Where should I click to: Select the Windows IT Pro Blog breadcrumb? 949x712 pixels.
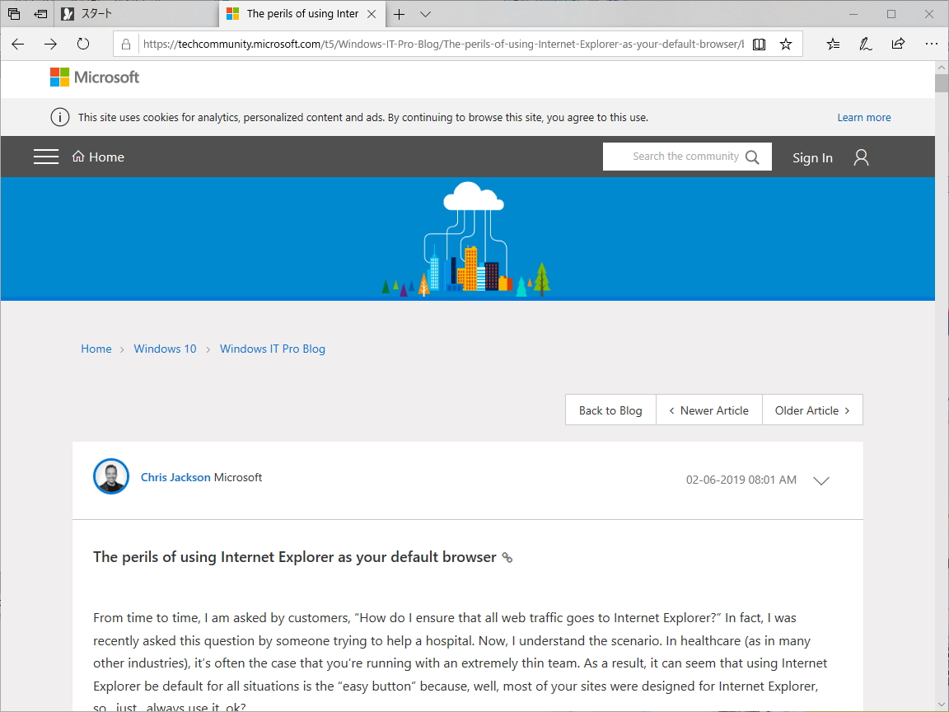point(272,349)
